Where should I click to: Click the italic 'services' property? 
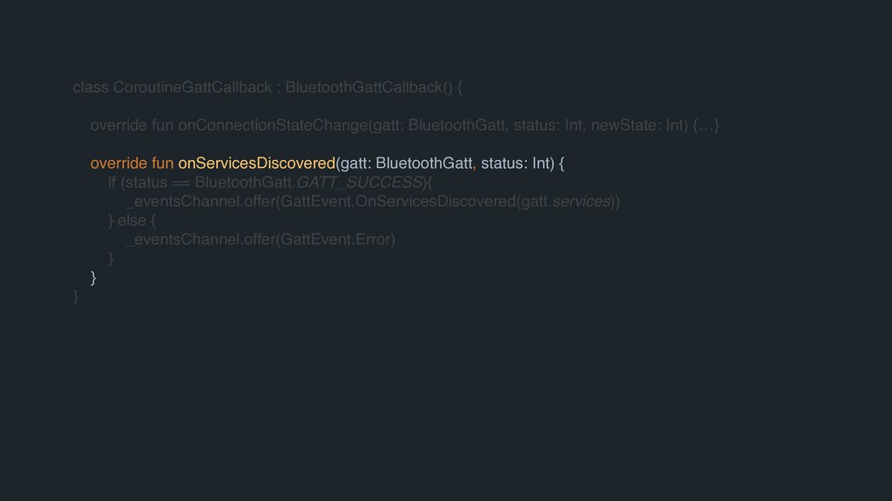(x=581, y=201)
